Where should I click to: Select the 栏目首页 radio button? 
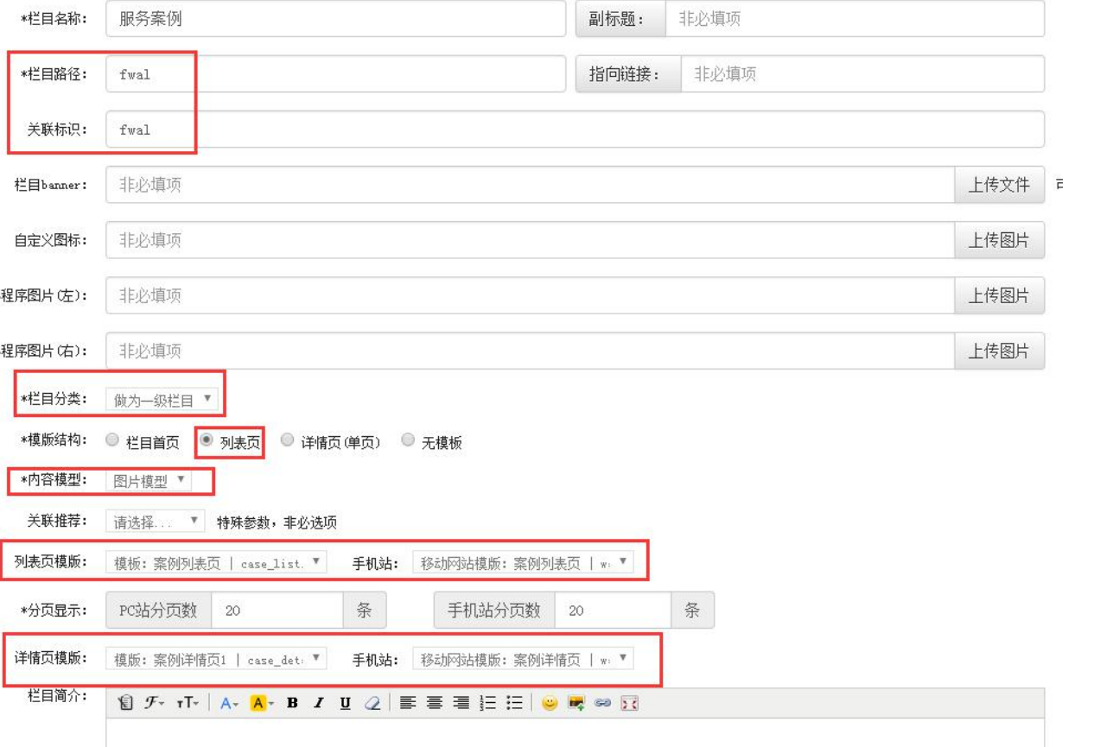point(112,440)
